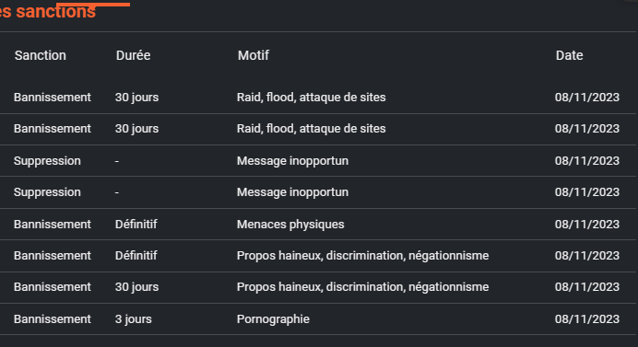The image size is (638, 347).
Task: Click first Raid, flood, attaque de sites motif
Action: pos(312,98)
